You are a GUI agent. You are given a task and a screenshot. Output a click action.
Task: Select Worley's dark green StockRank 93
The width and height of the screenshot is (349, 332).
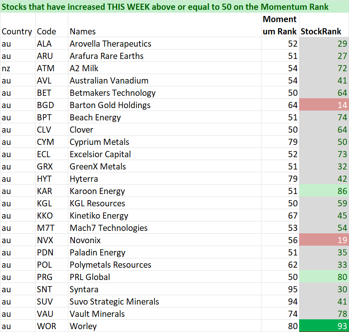[x=324, y=326]
